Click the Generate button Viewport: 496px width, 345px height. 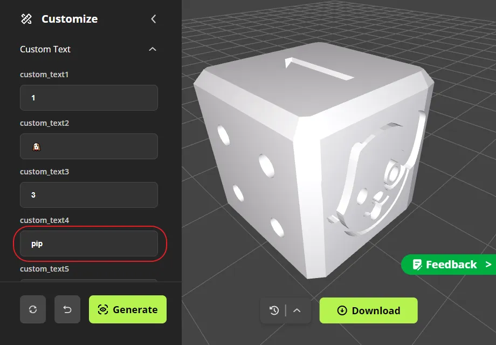pos(128,309)
